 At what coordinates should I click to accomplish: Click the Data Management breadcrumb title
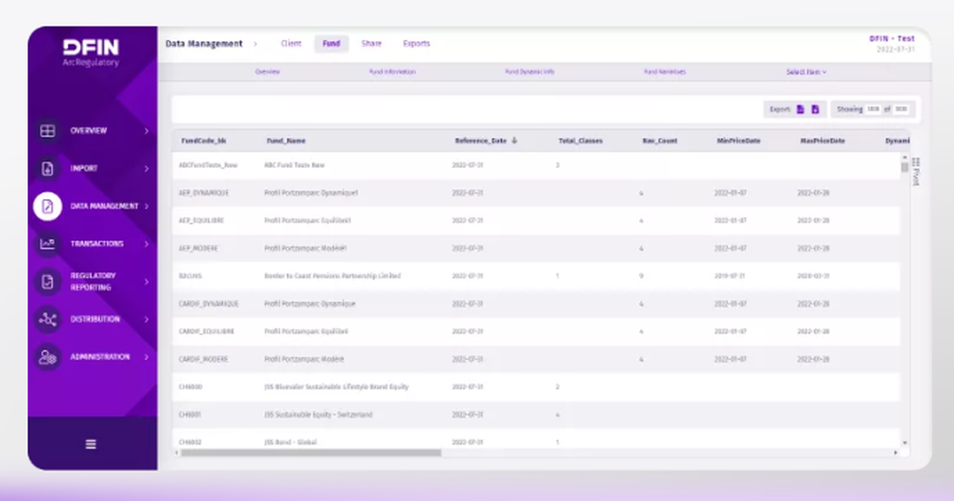coord(204,44)
